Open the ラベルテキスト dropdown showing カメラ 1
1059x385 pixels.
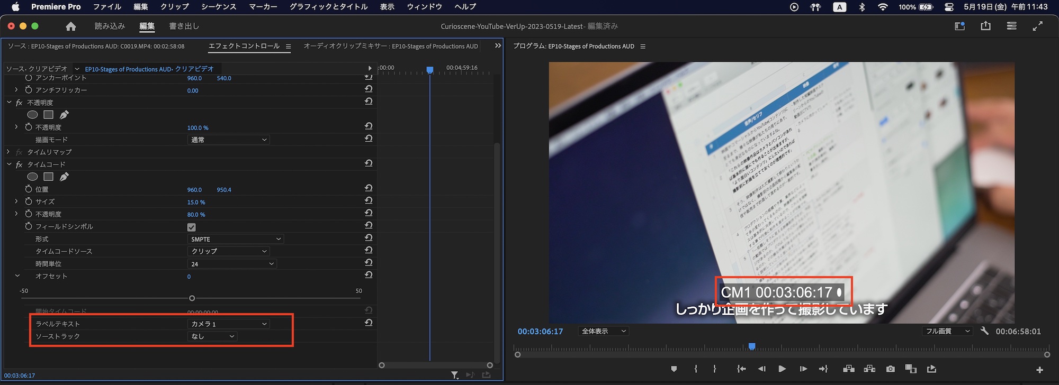[x=229, y=324]
